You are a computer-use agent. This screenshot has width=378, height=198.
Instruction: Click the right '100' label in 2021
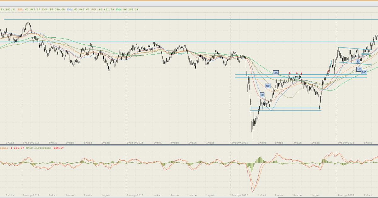(x=359, y=69)
